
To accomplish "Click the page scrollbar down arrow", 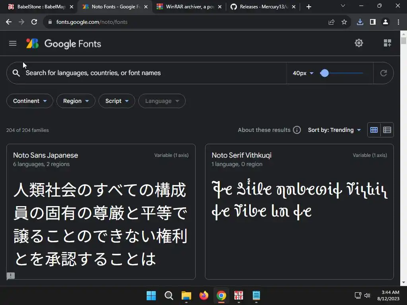I will pyautogui.click(x=403, y=282).
